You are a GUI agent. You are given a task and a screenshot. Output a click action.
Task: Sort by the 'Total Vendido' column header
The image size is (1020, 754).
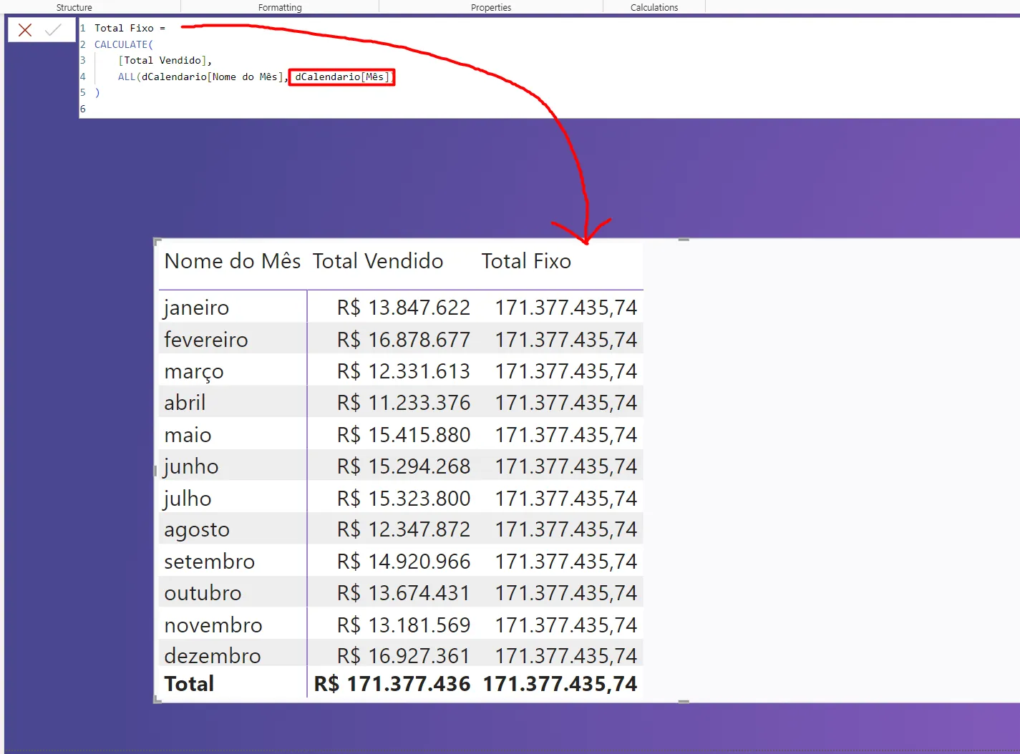tap(377, 261)
